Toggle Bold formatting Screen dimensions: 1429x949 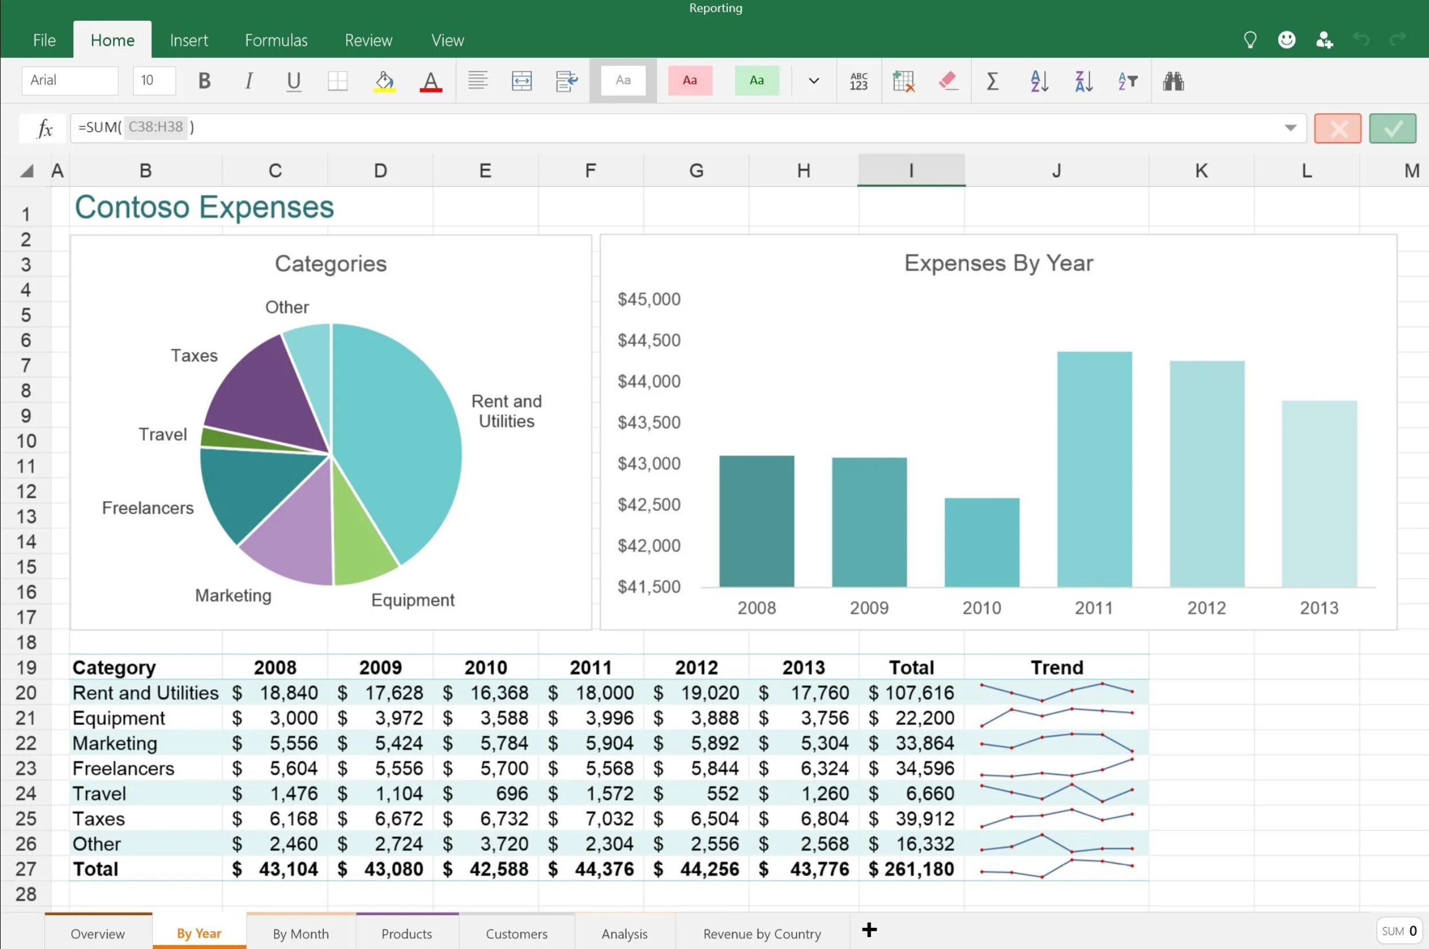(x=205, y=80)
